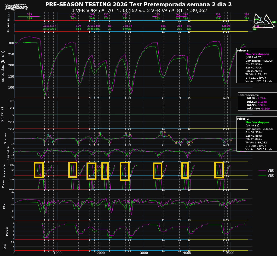Image resolution: width=277 pixels, height=256 pixels.
Task: Toggle the magenta VER legend entry
Action: pyautogui.click(x=266, y=170)
